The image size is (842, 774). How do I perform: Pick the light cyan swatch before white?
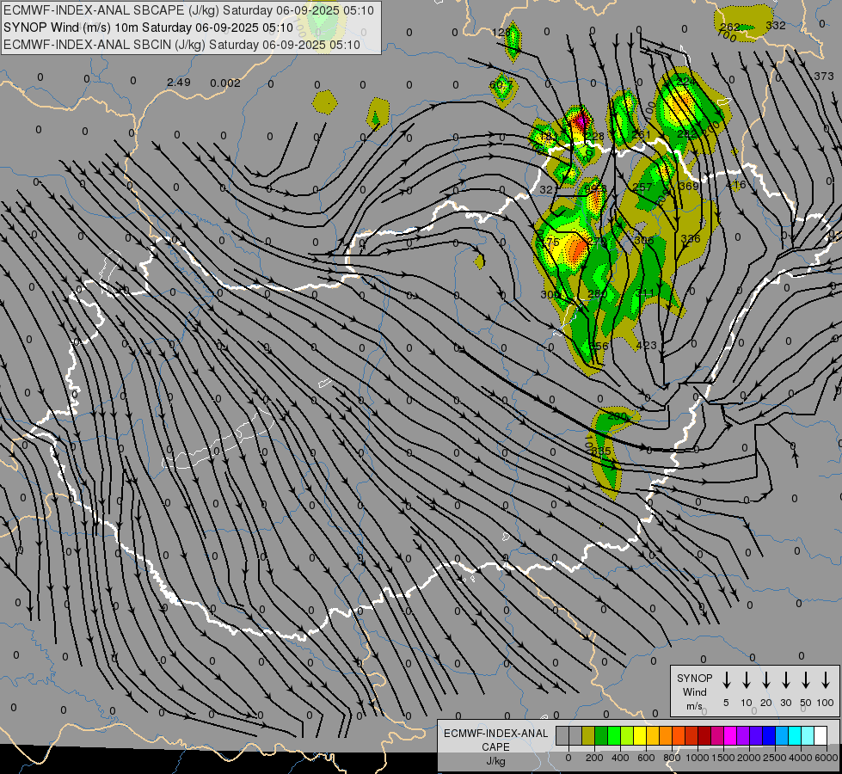click(x=808, y=736)
